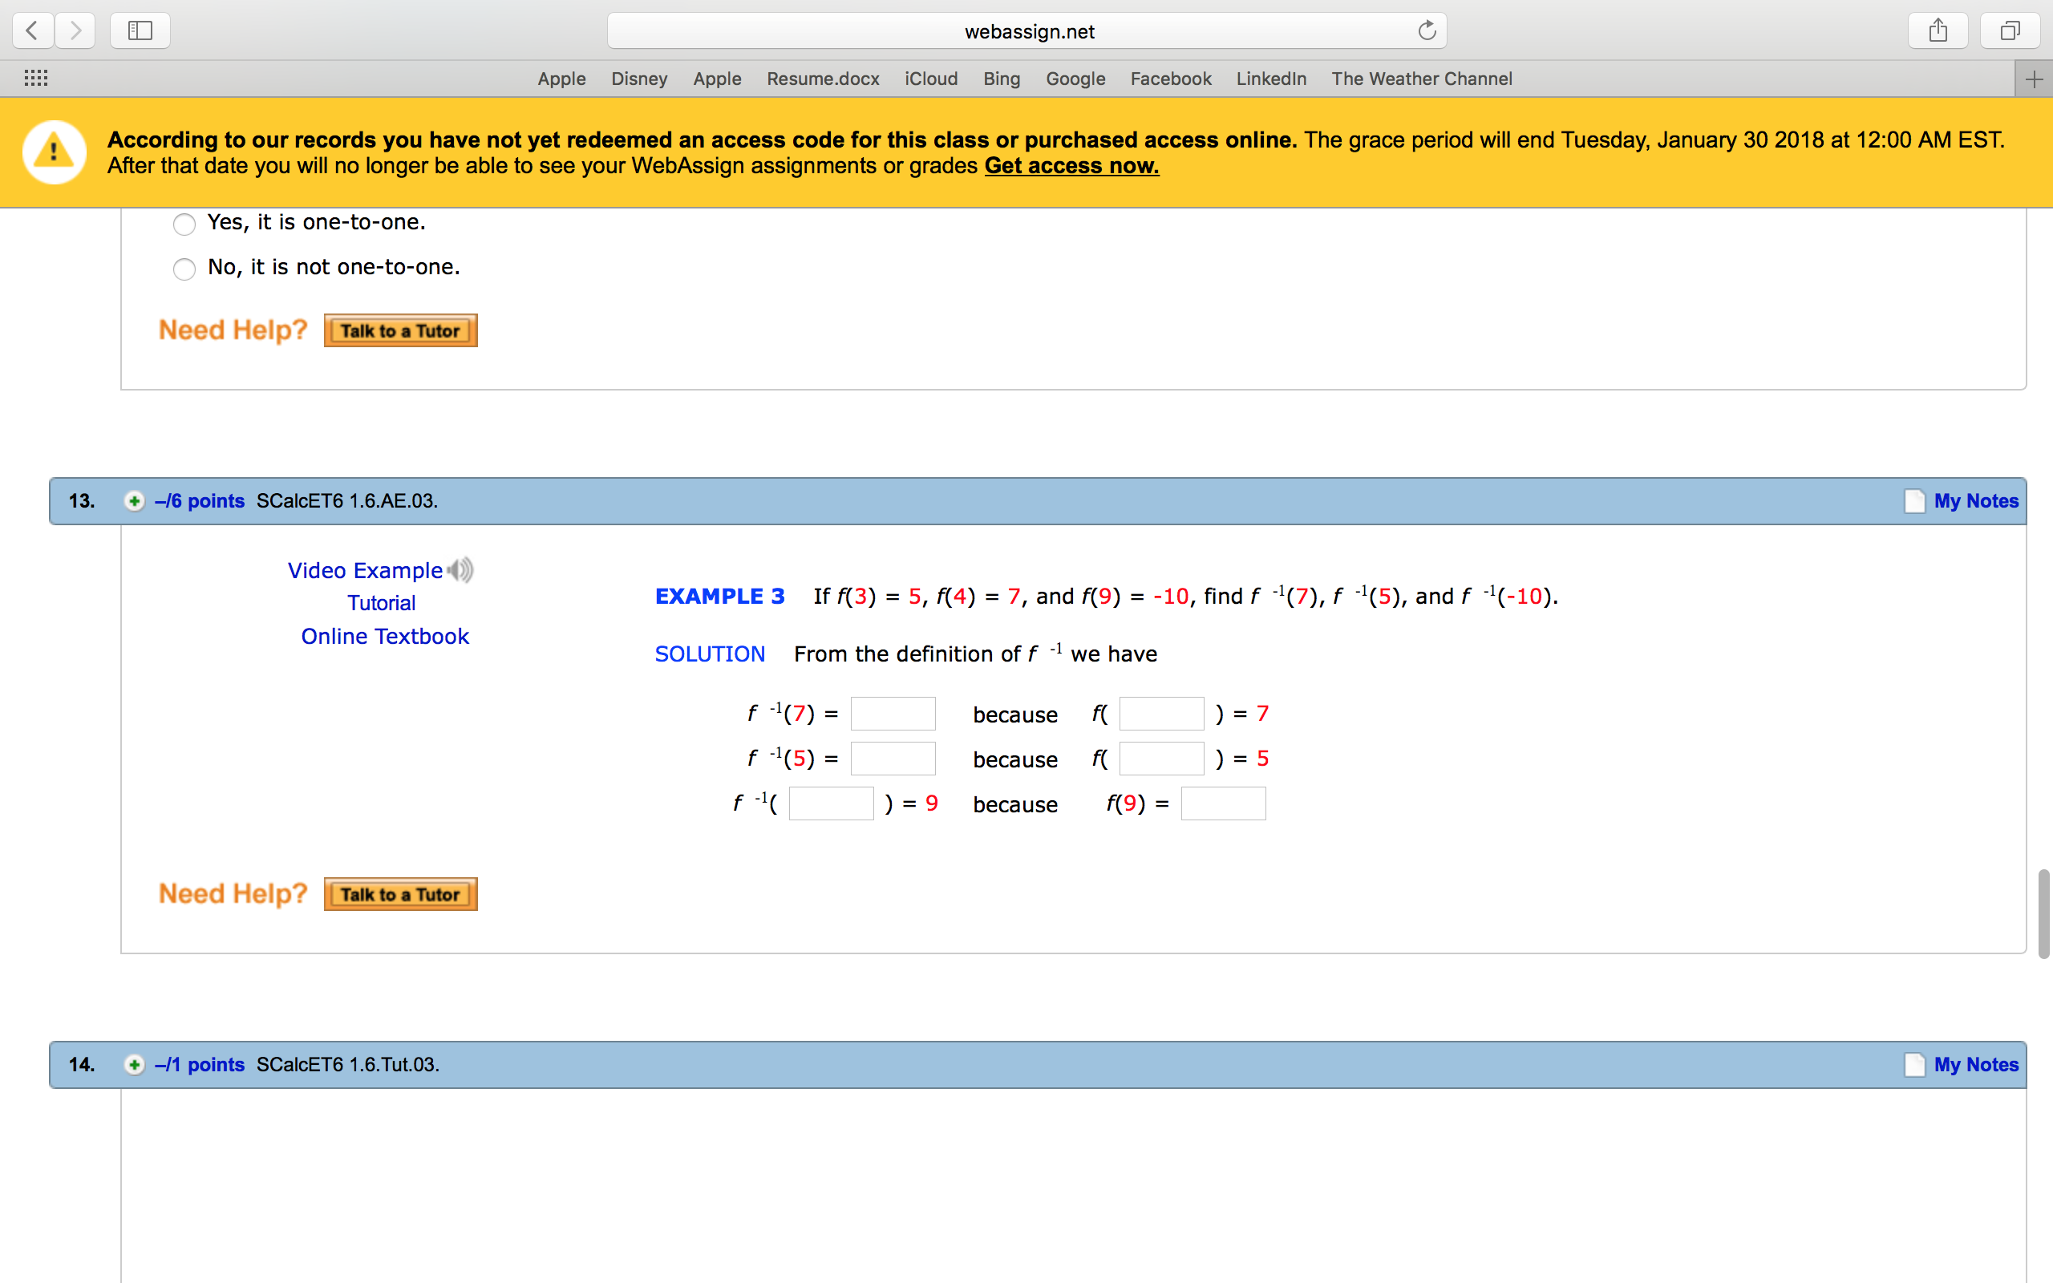
Task: Open a new tab with plus button
Action: tap(2034, 79)
